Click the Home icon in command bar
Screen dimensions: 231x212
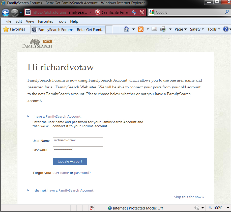tap(127, 29)
